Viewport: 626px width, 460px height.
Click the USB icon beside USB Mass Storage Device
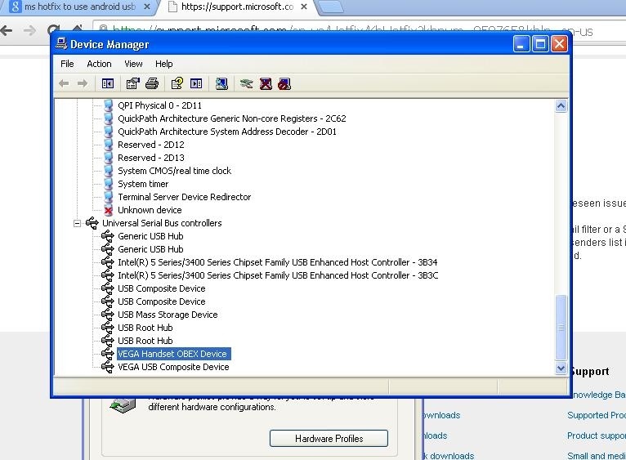click(108, 315)
